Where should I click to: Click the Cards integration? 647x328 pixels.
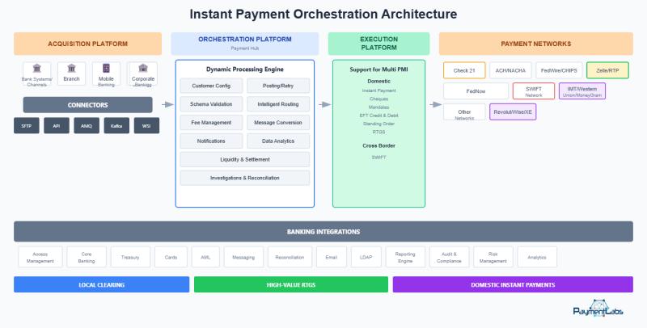click(x=171, y=257)
